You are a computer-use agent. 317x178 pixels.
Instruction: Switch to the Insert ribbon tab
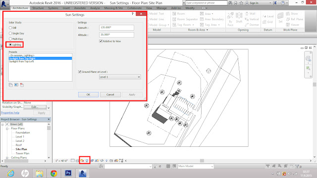[x=66, y=8]
